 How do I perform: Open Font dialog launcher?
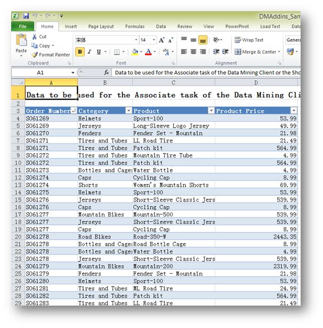point(173,63)
